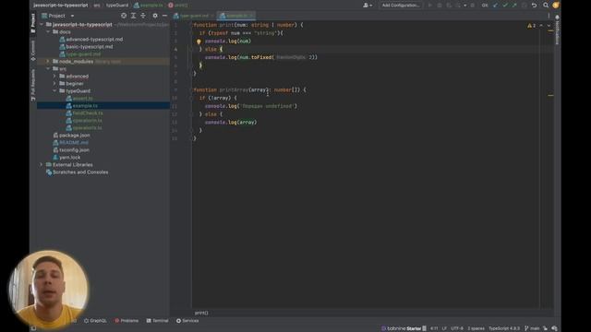Collapse the javascript-to-typescript root folder
This screenshot has height=332, width=591.
(42, 25)
